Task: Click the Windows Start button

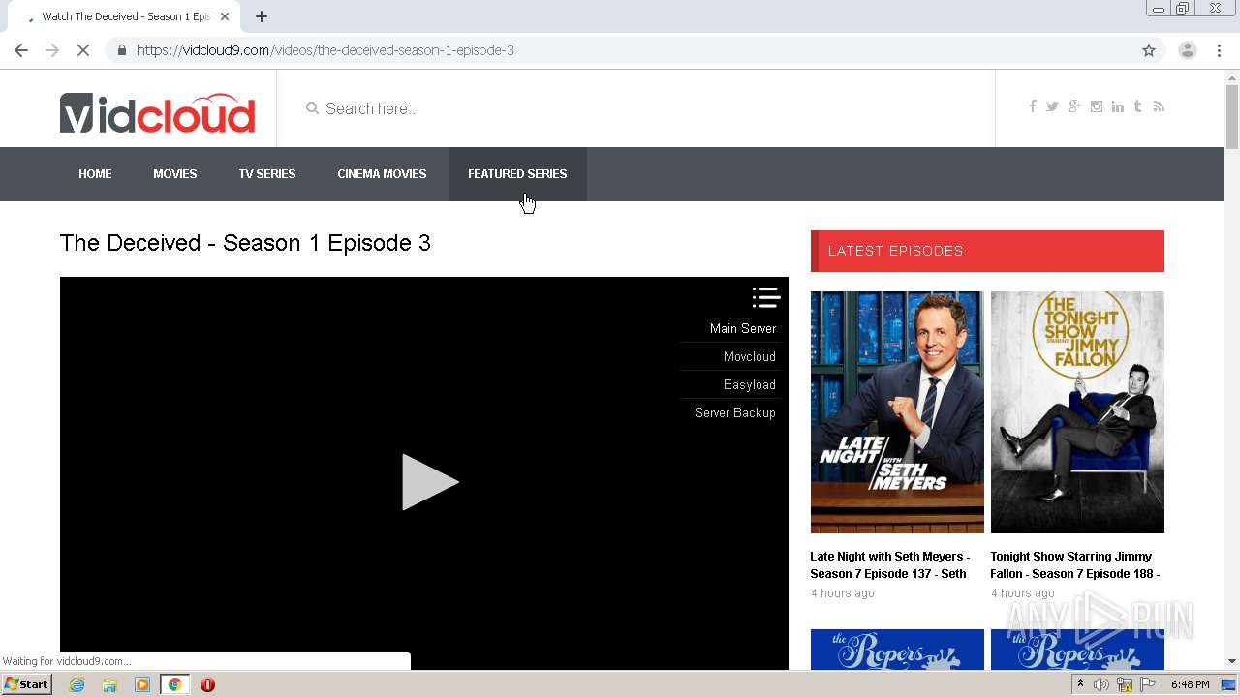Action: point(27,684)
